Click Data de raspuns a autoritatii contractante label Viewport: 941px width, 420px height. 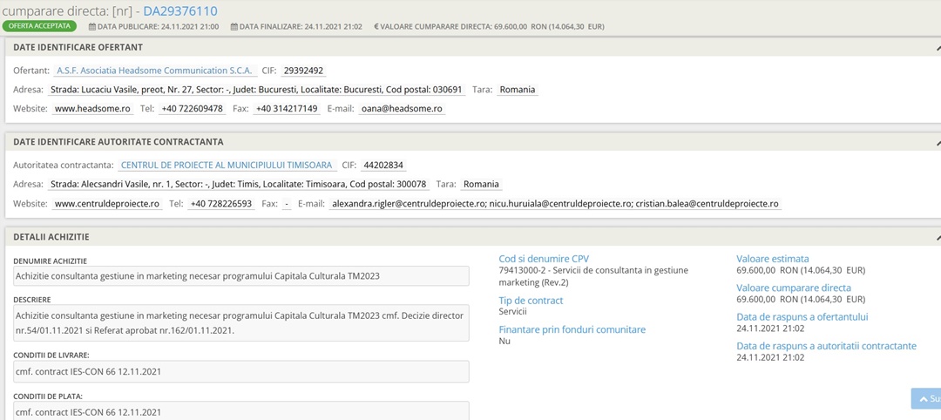coord(826,346)
